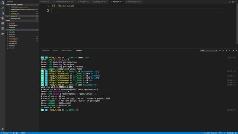Open redis.ts in Open Editors list

(x=22, y=7)
